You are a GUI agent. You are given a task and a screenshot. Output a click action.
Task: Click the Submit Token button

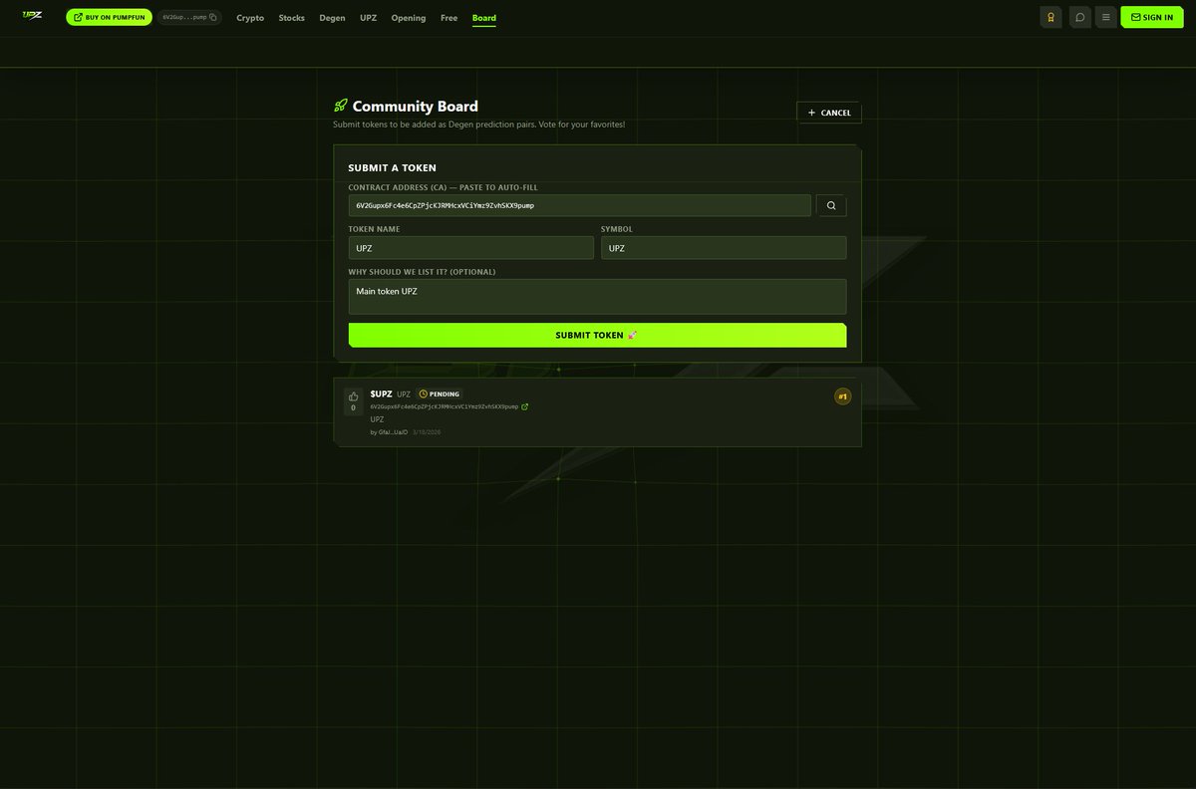(597, 335)
